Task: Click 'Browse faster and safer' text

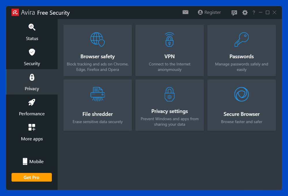Action: tap(242, 122)
